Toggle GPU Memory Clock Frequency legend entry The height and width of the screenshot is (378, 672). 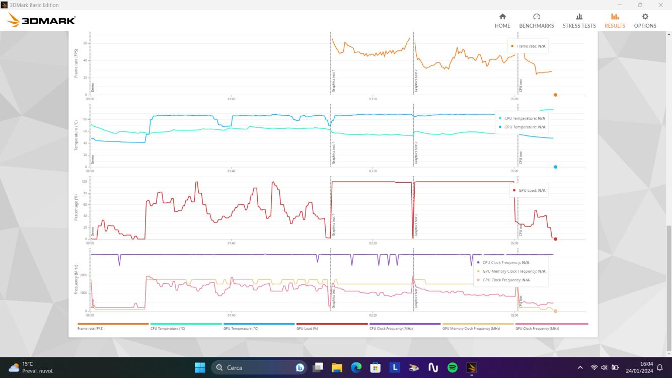pyautogui.click(x=478, y=327)
